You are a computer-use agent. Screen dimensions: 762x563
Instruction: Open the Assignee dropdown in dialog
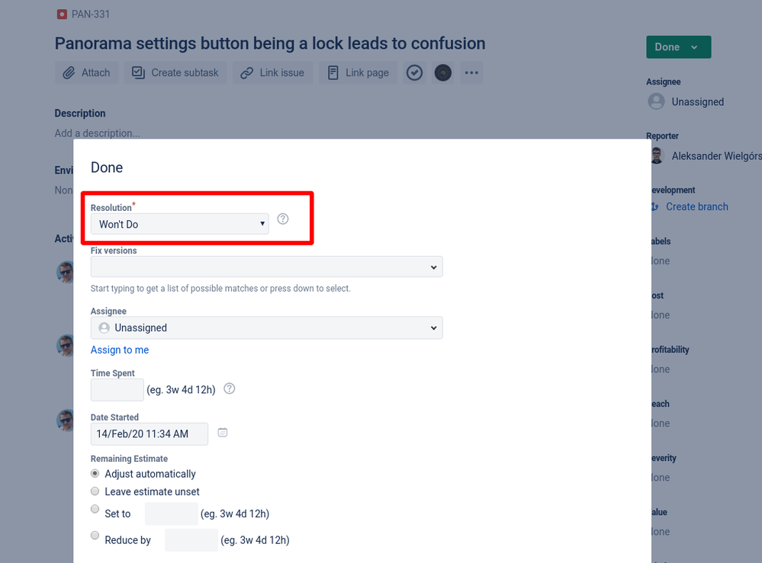tap(267, 328)
